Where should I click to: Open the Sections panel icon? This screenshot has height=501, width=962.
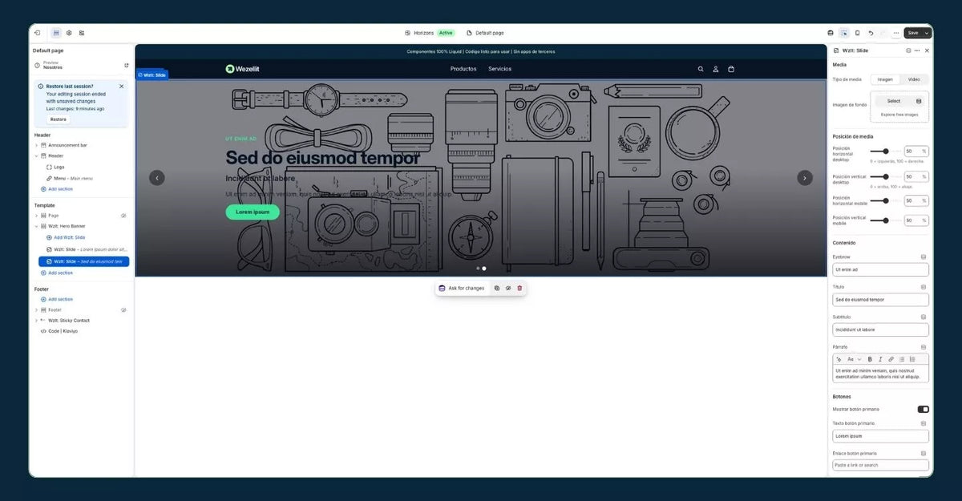coord(56,33)
